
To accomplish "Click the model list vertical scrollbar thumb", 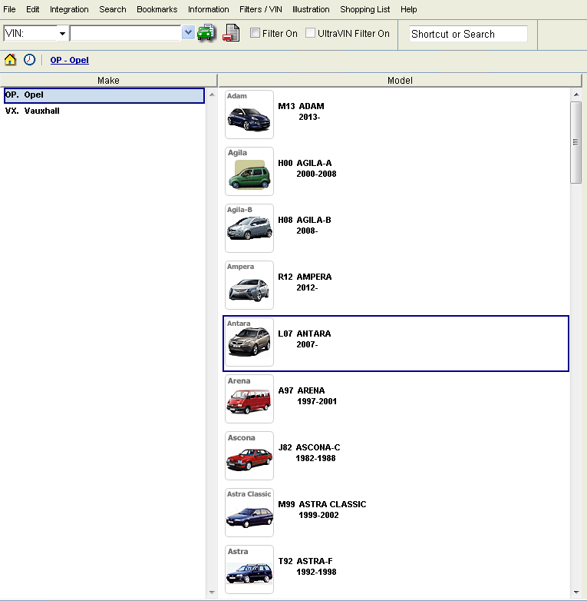I will [575, 142].
